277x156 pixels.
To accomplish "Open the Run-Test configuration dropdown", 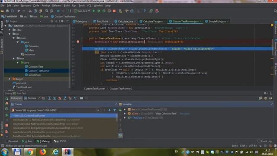I will coord(82,11).
